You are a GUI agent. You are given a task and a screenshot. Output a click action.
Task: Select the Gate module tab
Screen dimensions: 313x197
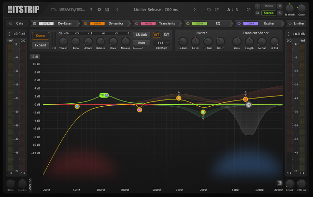click(x=19, y=24)
